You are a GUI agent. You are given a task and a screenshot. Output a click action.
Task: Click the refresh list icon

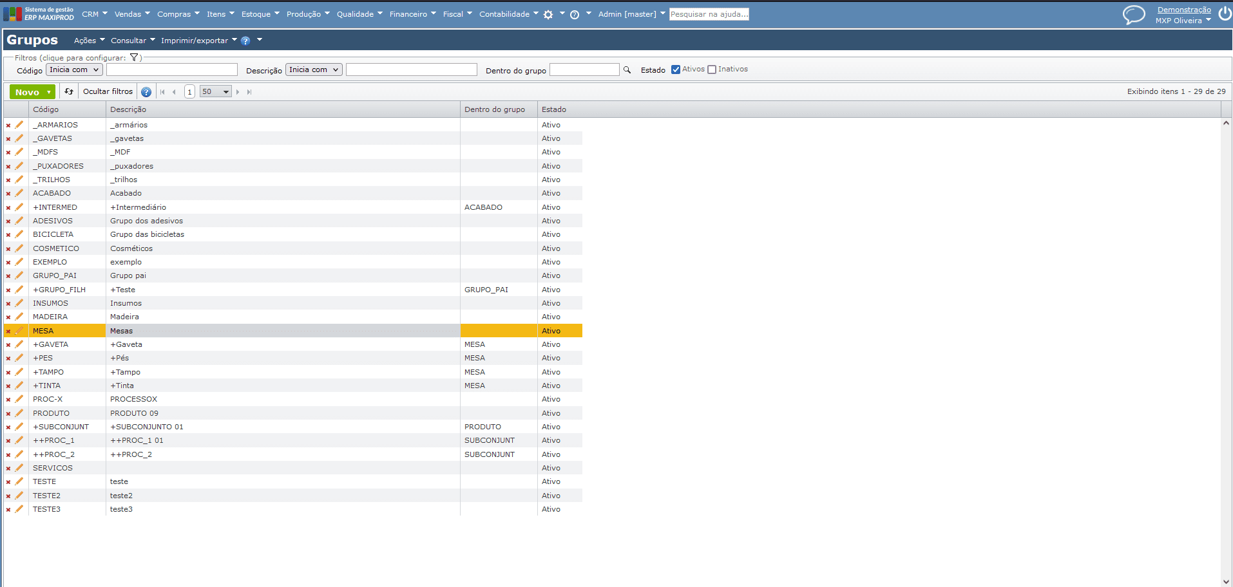click(x=69, y=91)
